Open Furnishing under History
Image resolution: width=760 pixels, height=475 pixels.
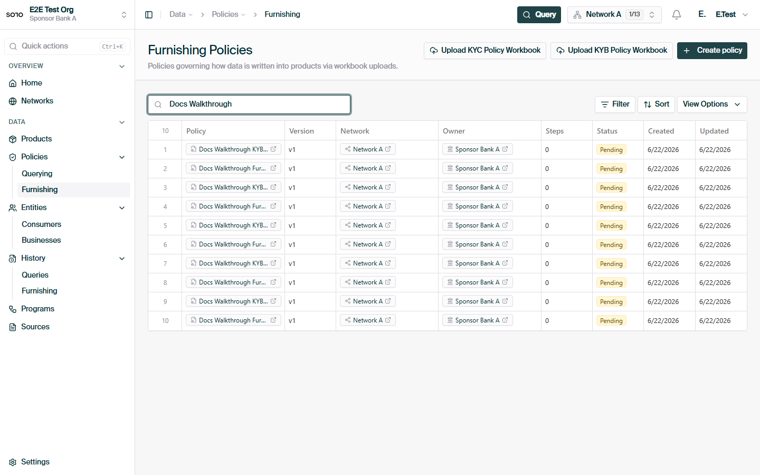(40, 291)
